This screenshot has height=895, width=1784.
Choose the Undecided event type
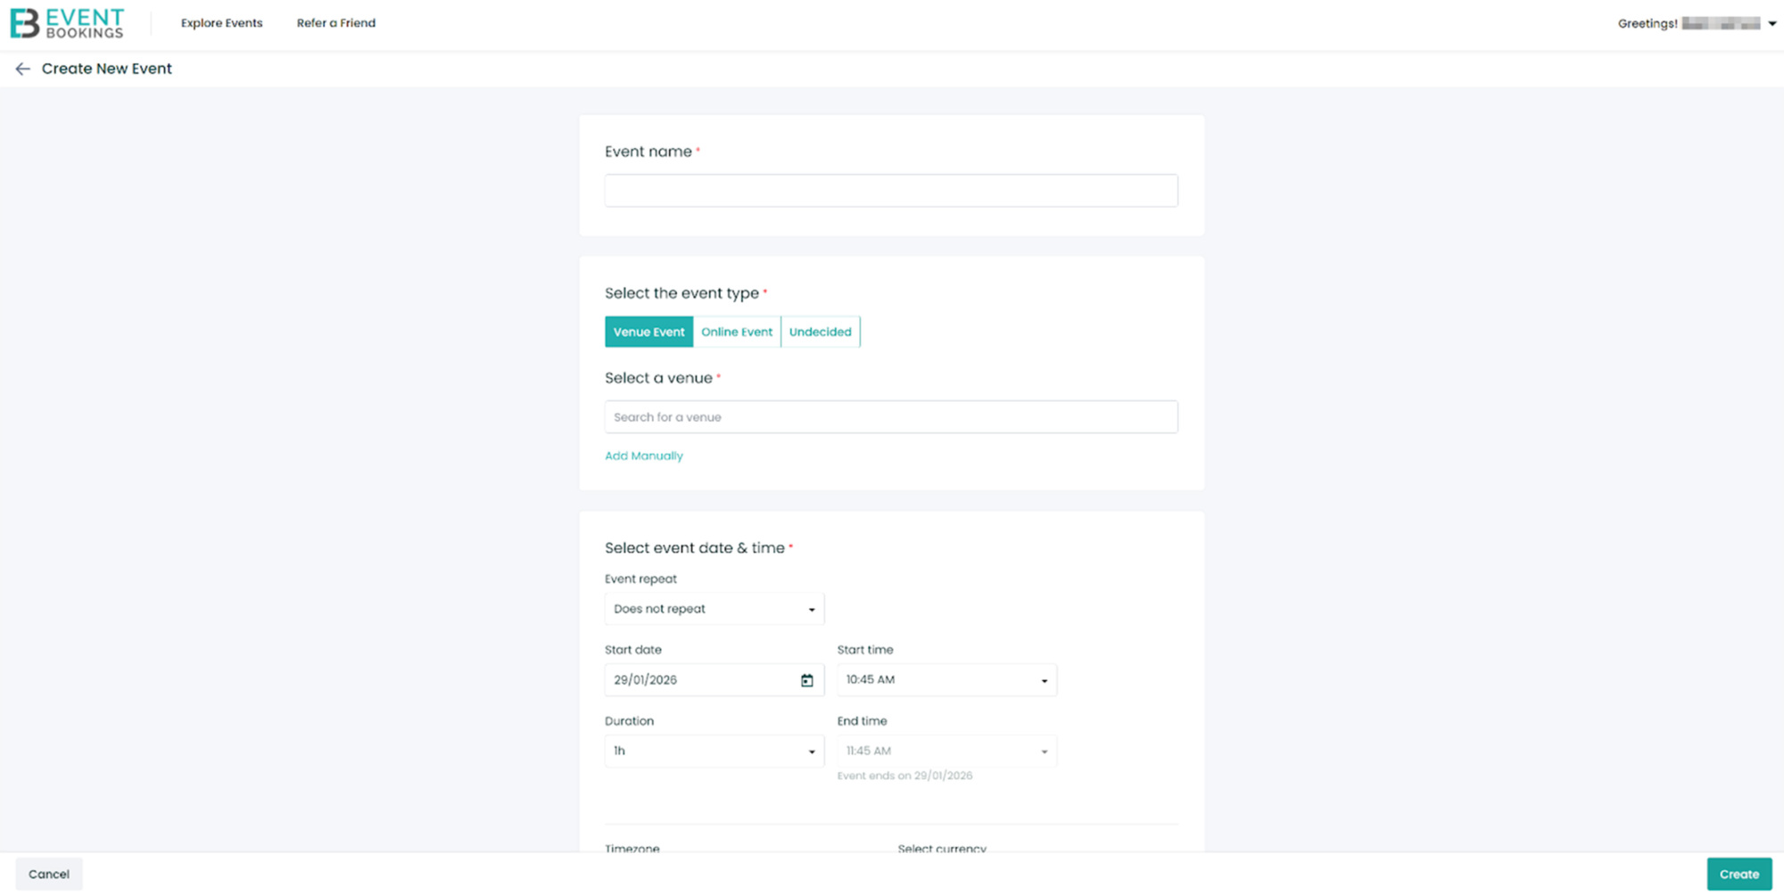[x=820, y=332]
